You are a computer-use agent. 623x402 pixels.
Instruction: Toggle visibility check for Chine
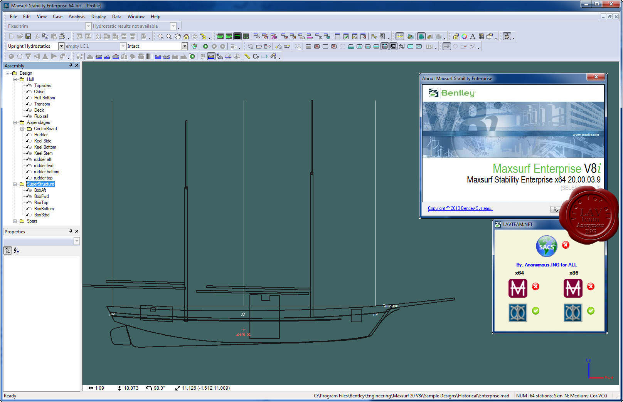27,92
